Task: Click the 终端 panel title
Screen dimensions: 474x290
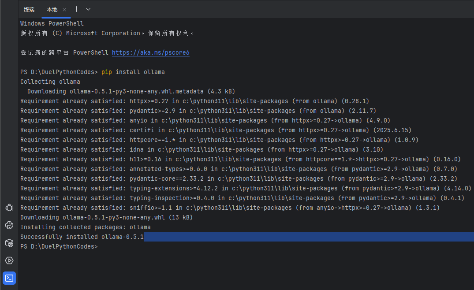Action: (x=29, y=10)
